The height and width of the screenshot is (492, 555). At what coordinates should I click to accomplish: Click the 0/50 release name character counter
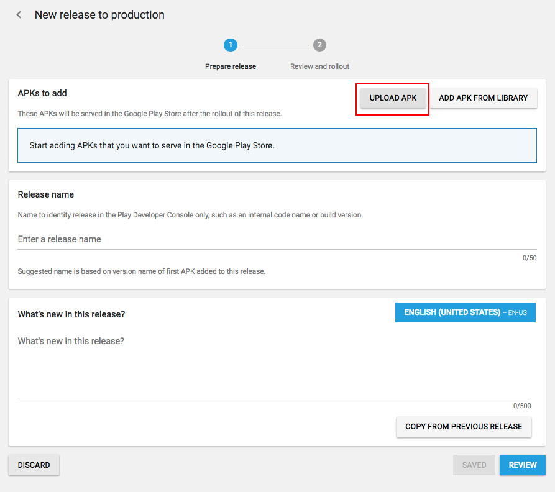coord(529,258)
